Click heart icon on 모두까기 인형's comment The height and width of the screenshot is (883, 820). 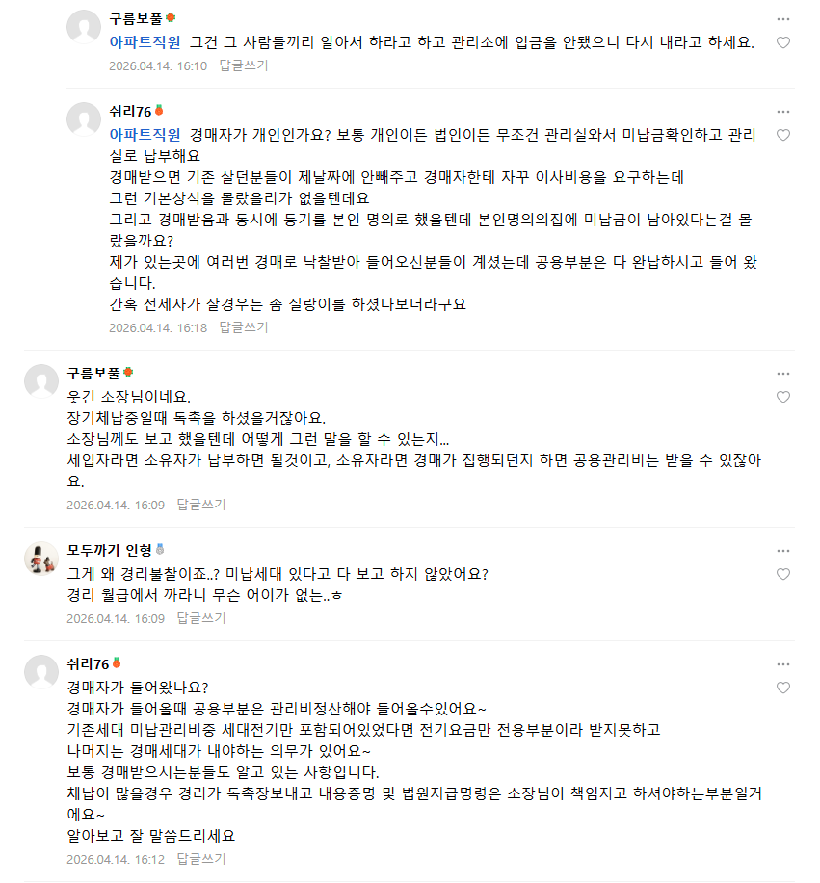(782, 575)
